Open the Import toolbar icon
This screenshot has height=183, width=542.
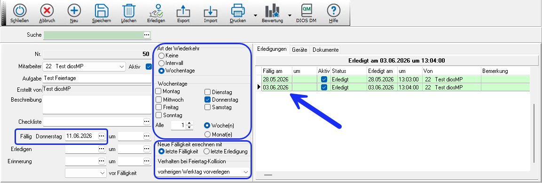[210, 11]
